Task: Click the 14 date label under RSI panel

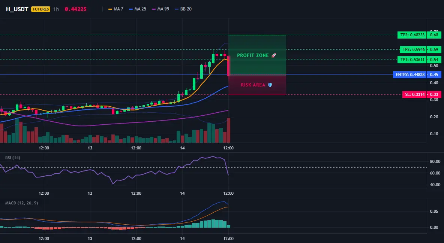Action: pos(182,193)
